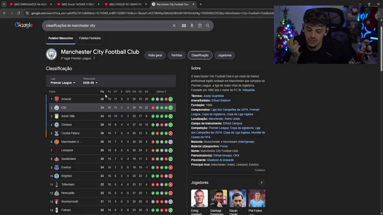Select the Classificação tab
Image resolution: width=383 pixels, height=215 pixels.
click(200, 55)
